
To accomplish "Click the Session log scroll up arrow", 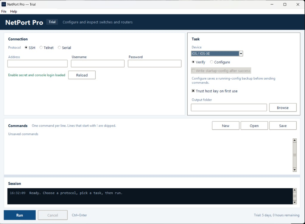I will 295,190.
